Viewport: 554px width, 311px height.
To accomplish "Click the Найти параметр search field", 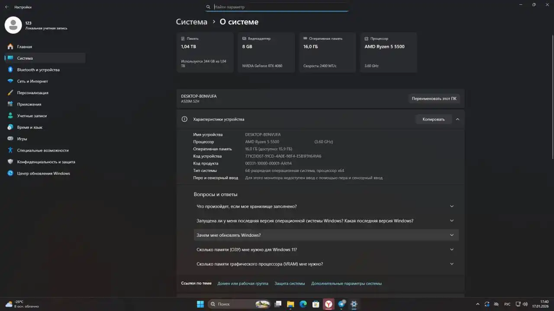I will tap(277, 7).
